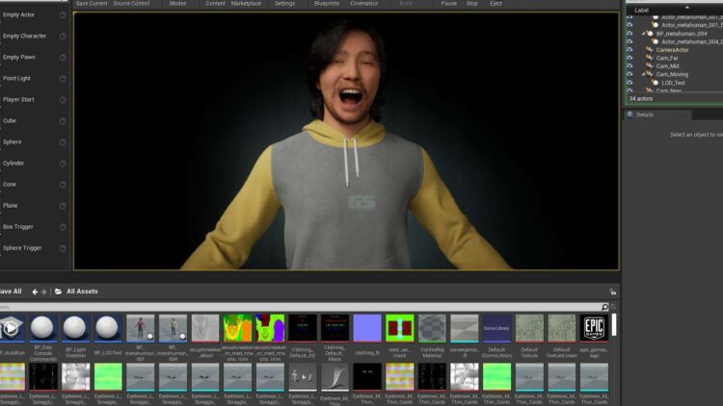Open the Blueprints toolbar menu

(327, 3)
